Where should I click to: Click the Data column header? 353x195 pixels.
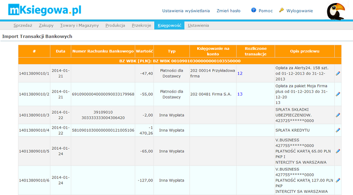(x=61, y=51)
